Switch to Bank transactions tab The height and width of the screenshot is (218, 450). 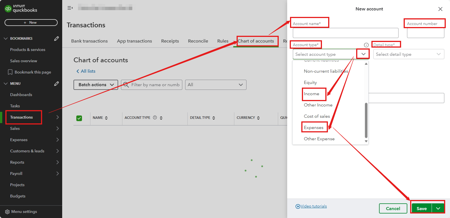click(89, 41)
